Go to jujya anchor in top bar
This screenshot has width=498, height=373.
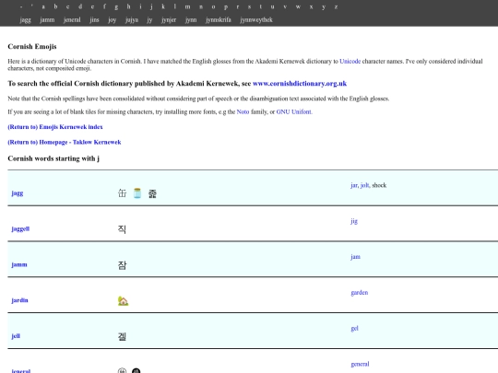point(132,20)
